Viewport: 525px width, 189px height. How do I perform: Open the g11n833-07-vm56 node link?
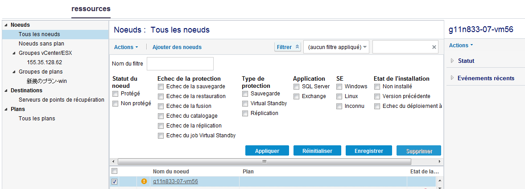click(x=175, y=181)
